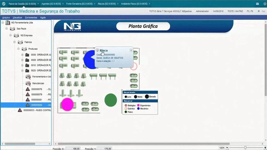267x150 pixels.
Task: Click the Mecânico blue legend swatch
Action: tap(138, 109)
